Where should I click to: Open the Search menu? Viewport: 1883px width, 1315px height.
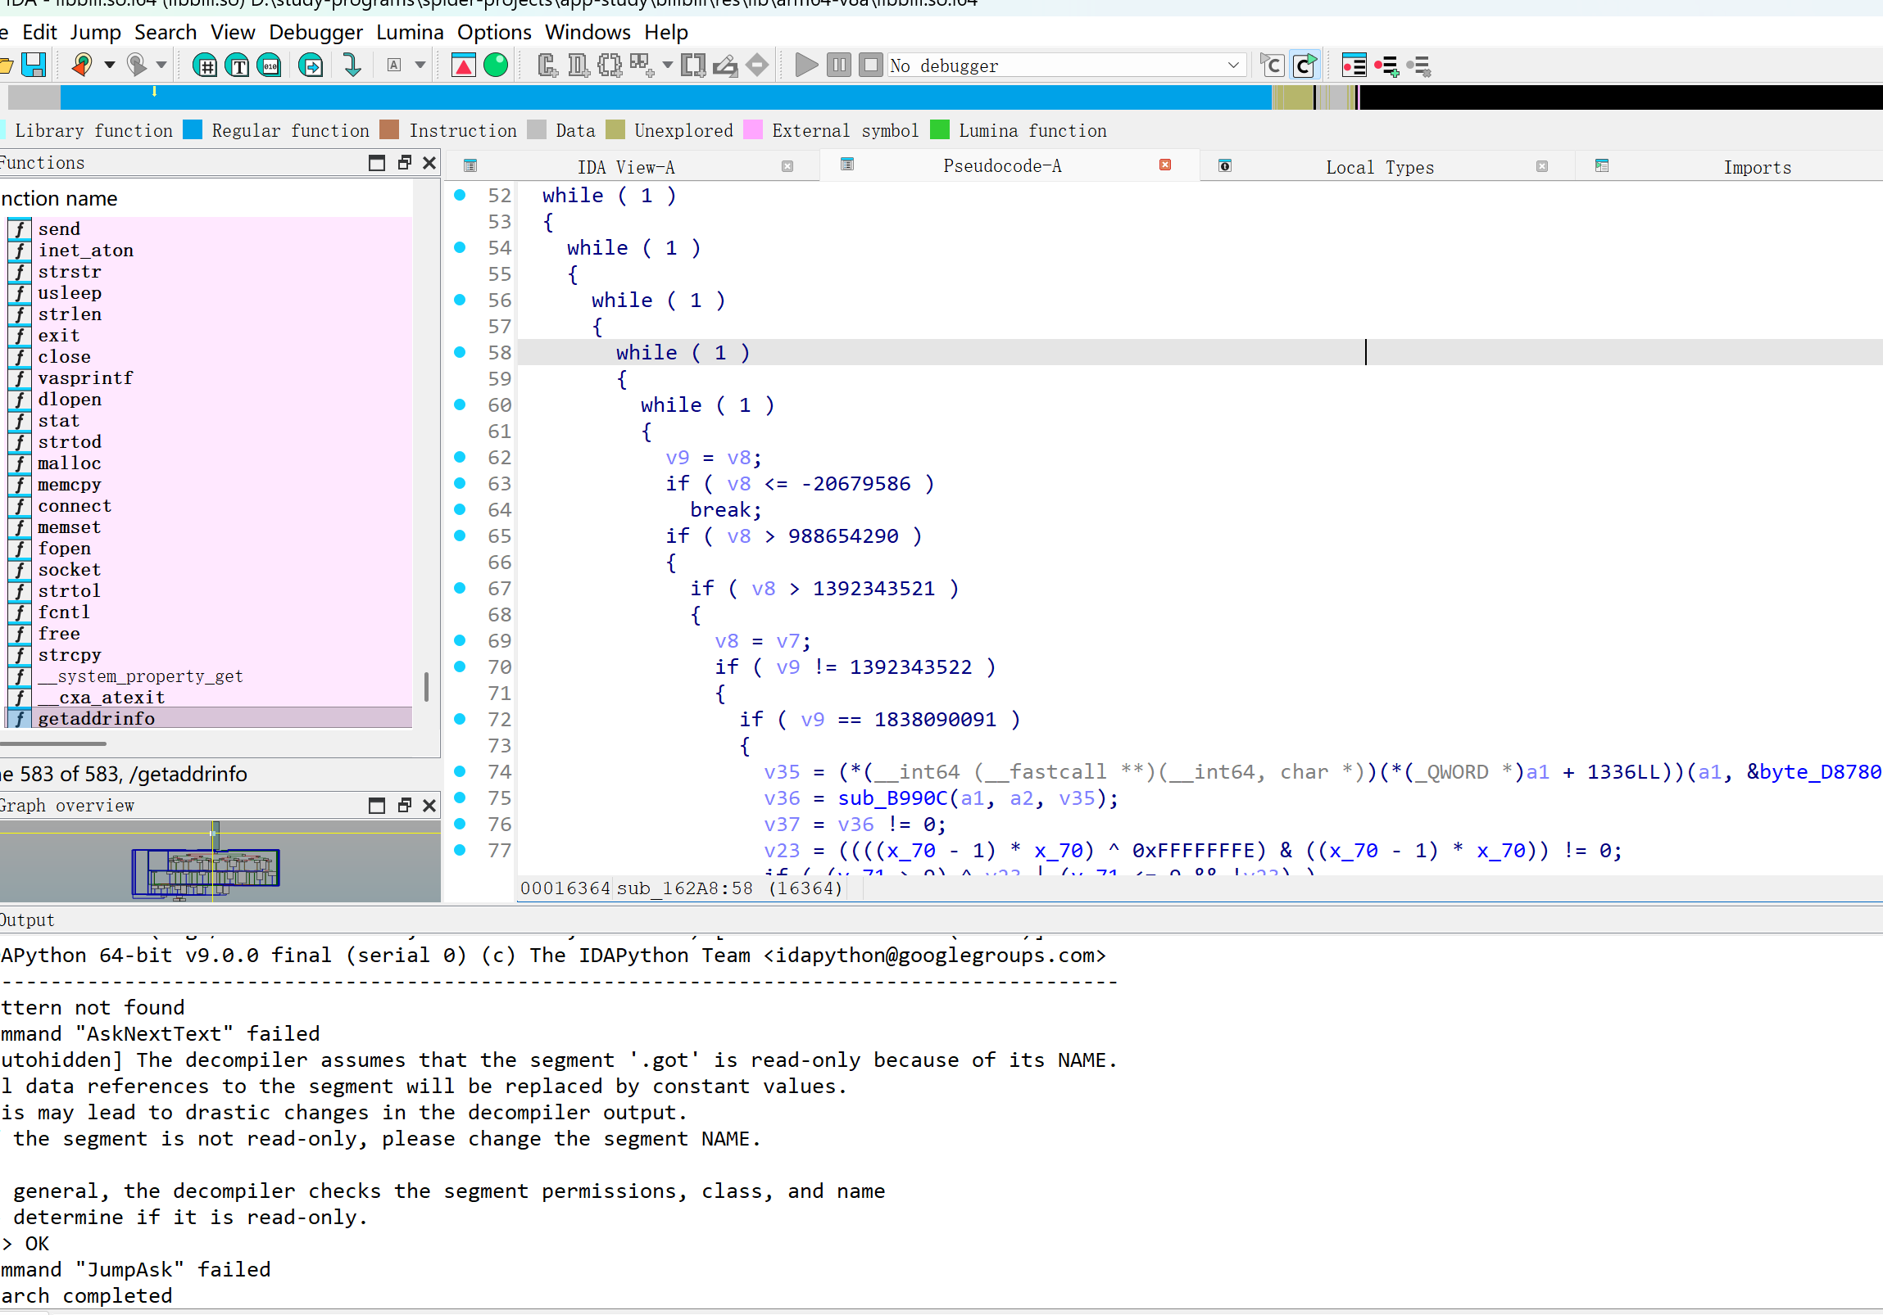166,32
